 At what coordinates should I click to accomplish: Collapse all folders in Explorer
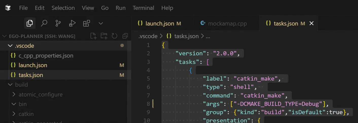click(x=125, y=36)
